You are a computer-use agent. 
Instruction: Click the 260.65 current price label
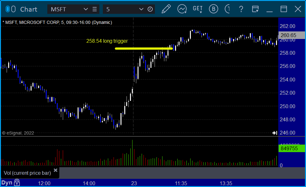click(x=291, y=35)
